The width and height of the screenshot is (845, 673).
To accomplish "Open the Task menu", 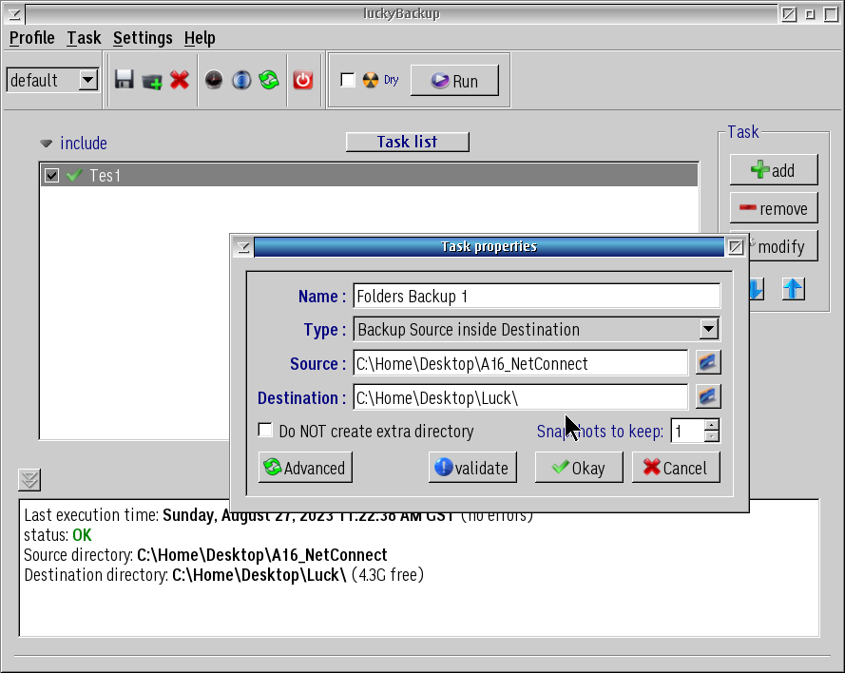I will click(84, 38).
